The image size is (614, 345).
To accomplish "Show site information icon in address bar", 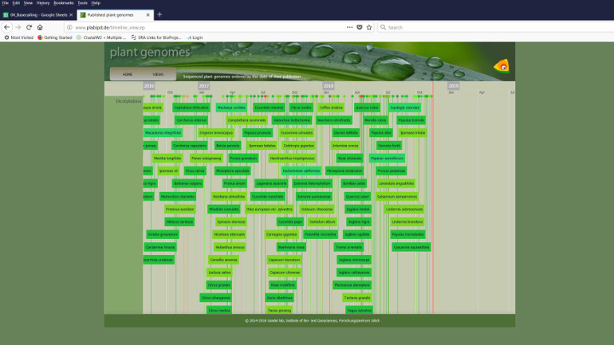I will click(69, 27).
